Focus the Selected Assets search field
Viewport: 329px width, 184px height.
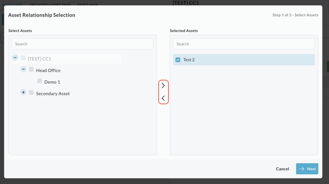[244, 44]
